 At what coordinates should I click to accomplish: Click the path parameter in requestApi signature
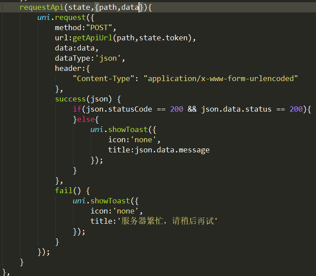[108, 7]
